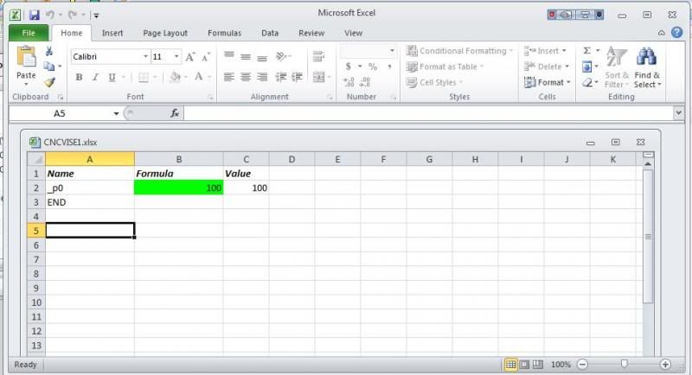The image size is (692, 375).
Task: Open the Formulas ribbon tab
Action: point(224,33)
